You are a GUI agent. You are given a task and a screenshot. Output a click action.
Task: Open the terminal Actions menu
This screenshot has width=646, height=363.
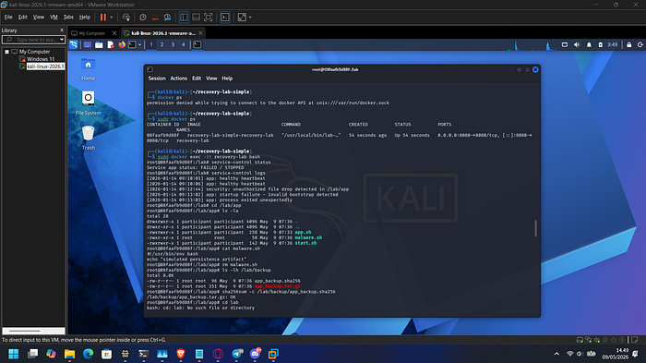pos(178,79)
